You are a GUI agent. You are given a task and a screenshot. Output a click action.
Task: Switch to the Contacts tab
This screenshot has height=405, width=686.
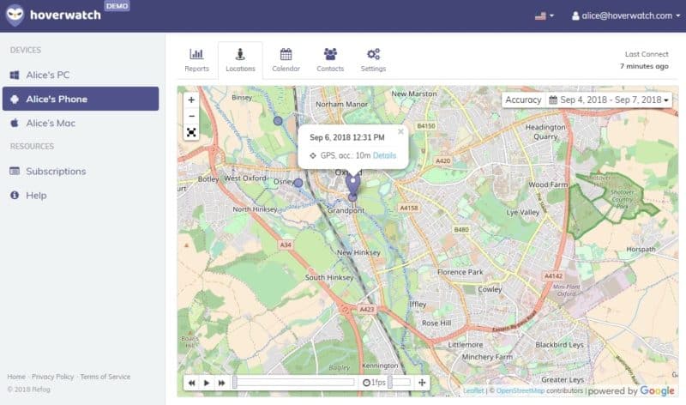[330, 60]
